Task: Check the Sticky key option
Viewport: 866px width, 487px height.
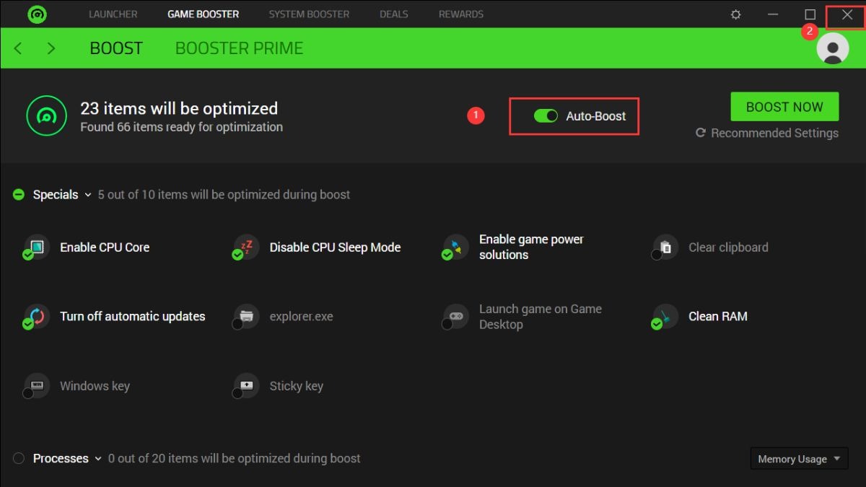Action: coord(237,393)
